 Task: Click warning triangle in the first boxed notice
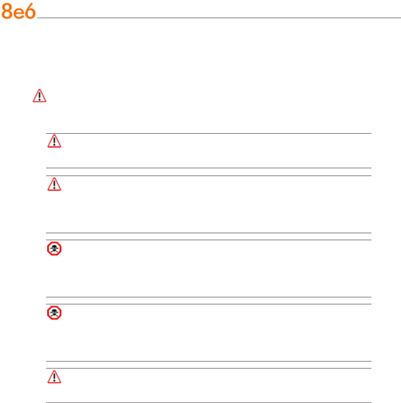[54, 141]
